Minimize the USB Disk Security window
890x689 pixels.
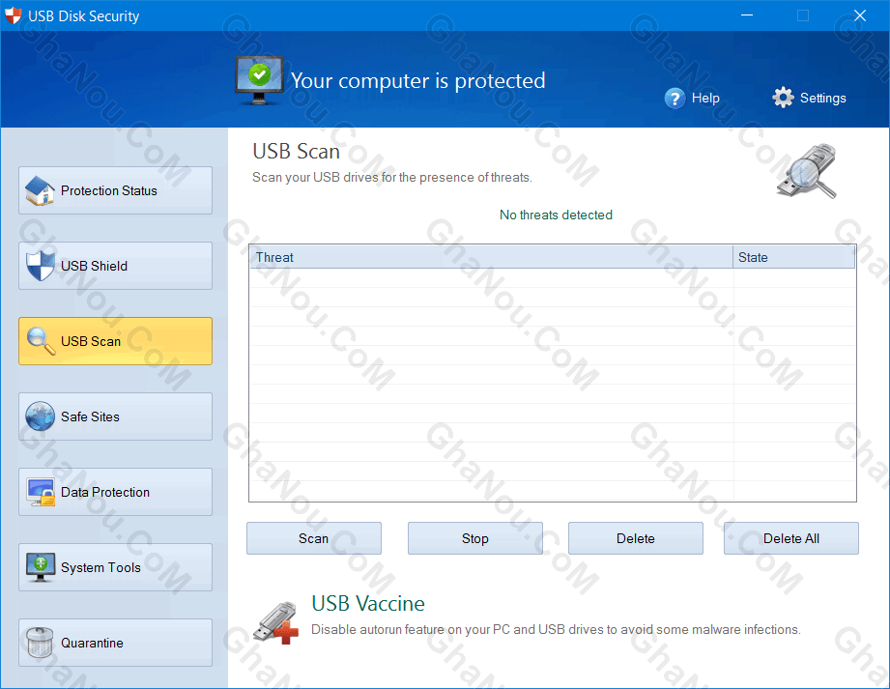[x=747, y=15]
